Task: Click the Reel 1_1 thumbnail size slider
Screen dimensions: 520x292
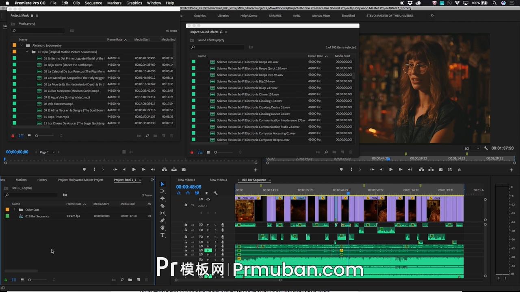Action: (30, 280)
